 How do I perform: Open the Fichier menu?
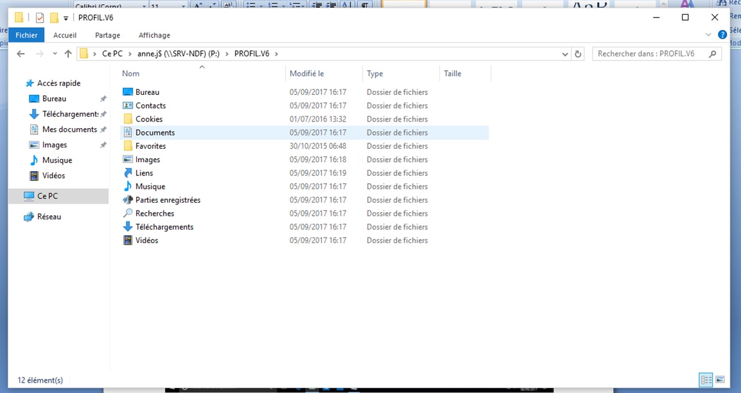pyautogui.click(x=27, y=35)
